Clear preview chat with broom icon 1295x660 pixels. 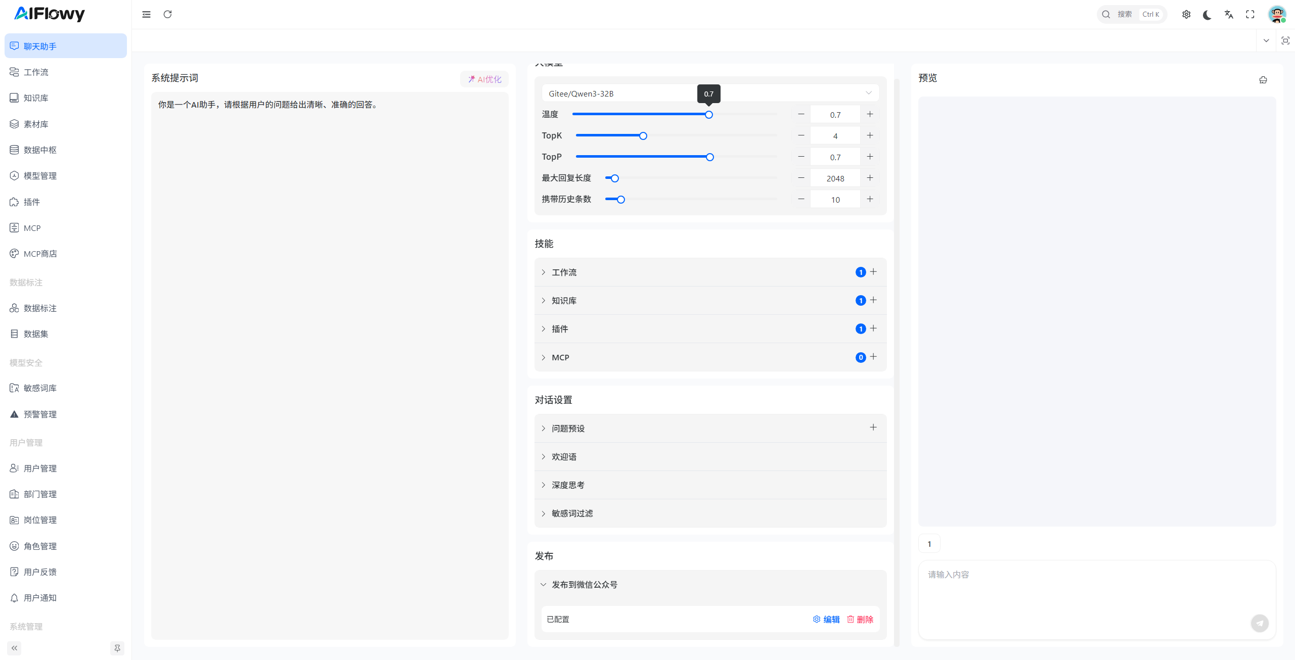click(x=1263, y=80)
